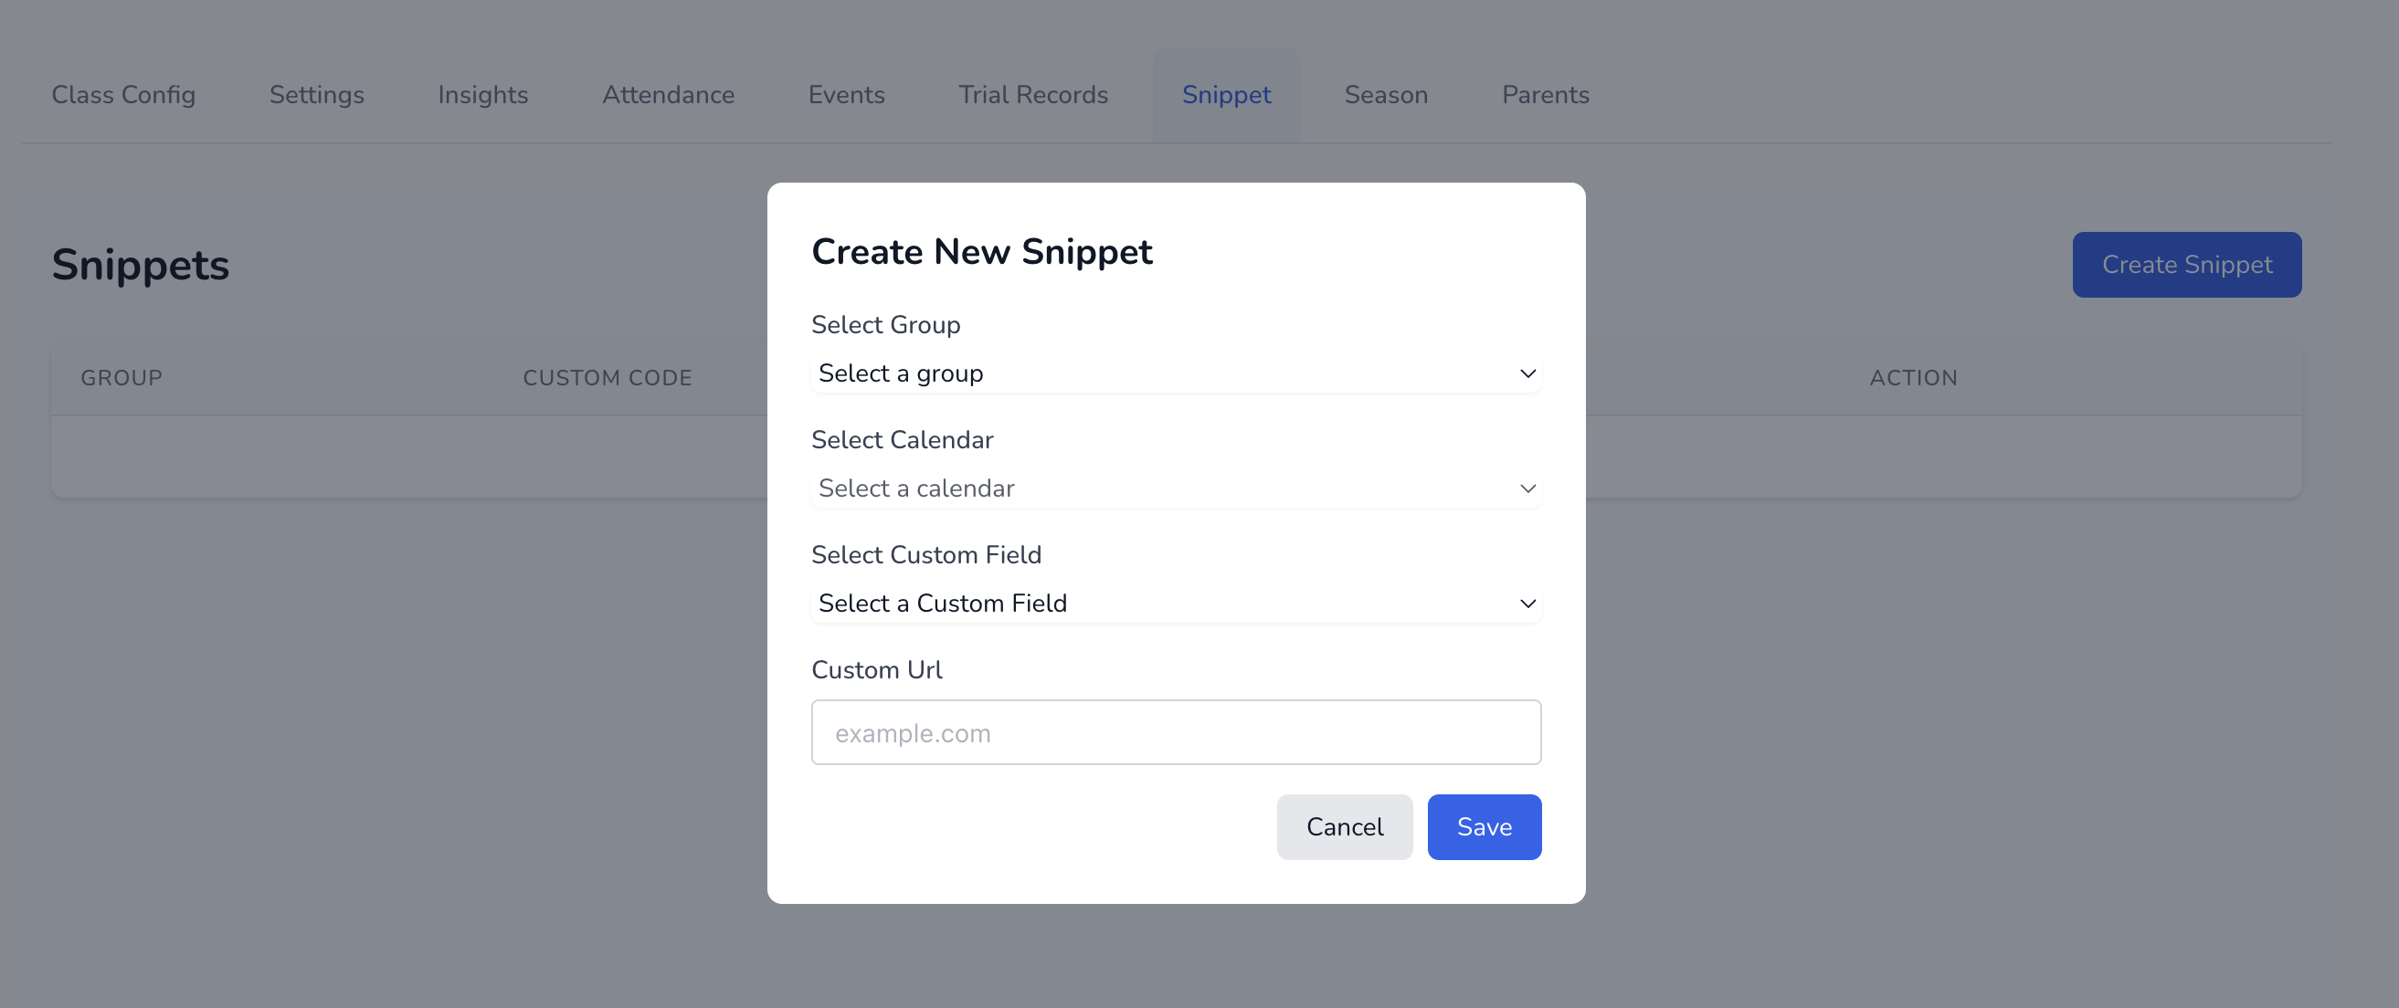
Task: Open the Parents tab
Action: [1545, 95]
